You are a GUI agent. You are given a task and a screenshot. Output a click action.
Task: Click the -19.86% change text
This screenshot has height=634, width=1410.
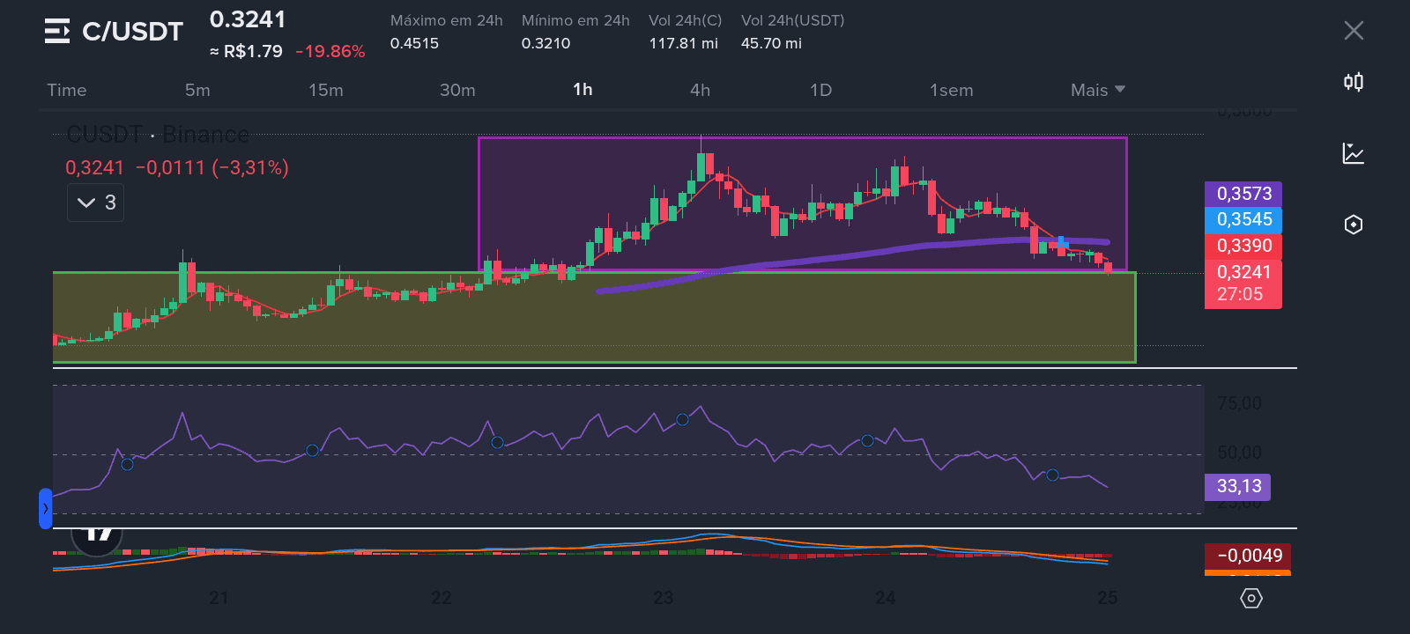click(x=330, y=51)
